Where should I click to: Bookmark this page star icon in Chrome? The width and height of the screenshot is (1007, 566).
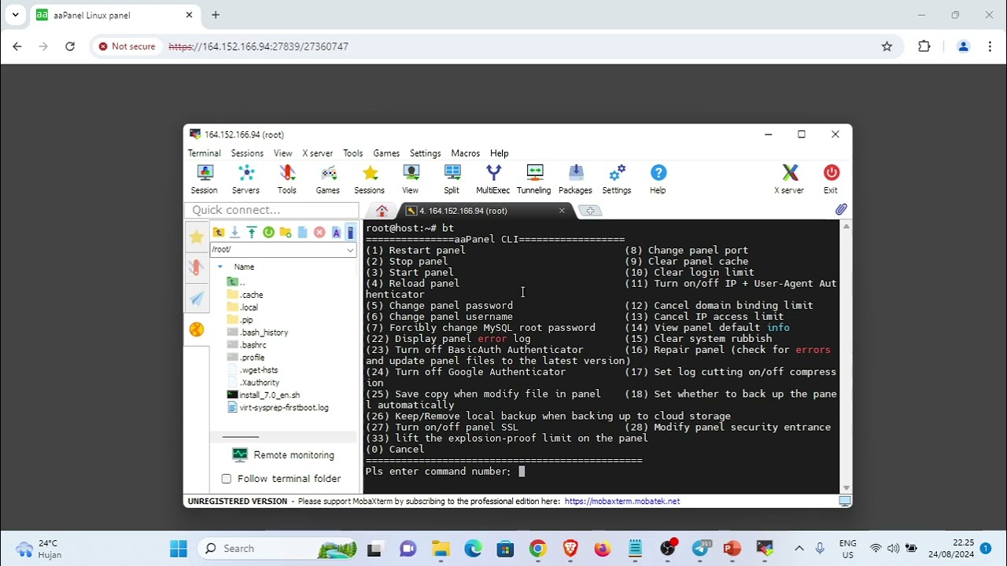[x=887, y=46]
